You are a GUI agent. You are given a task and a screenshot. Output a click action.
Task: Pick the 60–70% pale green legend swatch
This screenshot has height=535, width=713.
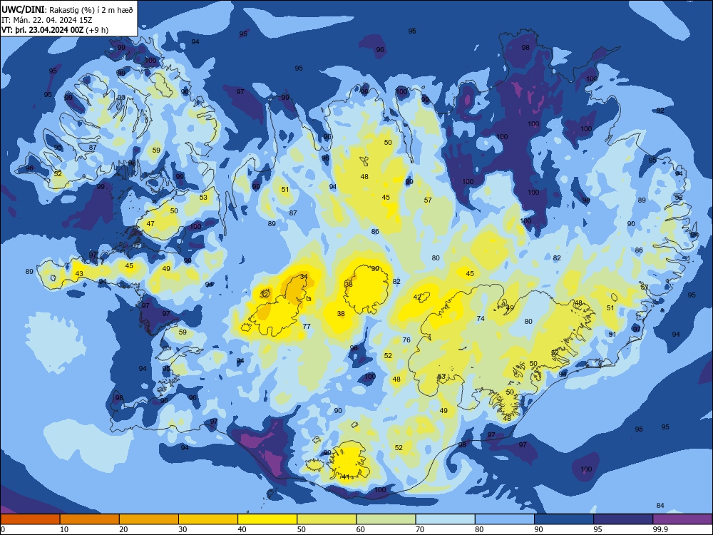coord(386,519)
